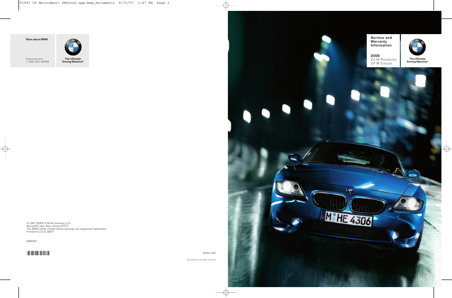Click the BMW logo on front cover
The image size is (452, 298).
[417, 47]
